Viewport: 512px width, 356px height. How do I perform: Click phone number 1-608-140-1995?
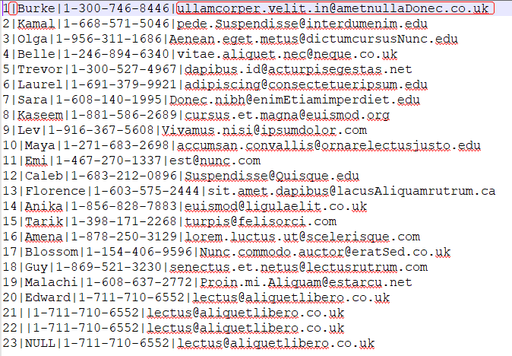(109, 100)
